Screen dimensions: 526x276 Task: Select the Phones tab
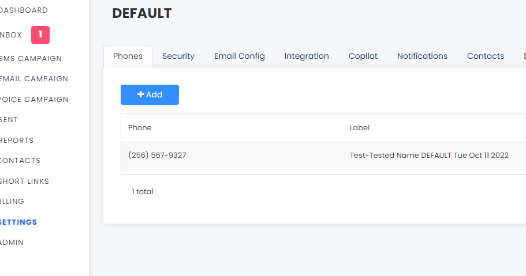pyautogui.click(x=128, y=56)
